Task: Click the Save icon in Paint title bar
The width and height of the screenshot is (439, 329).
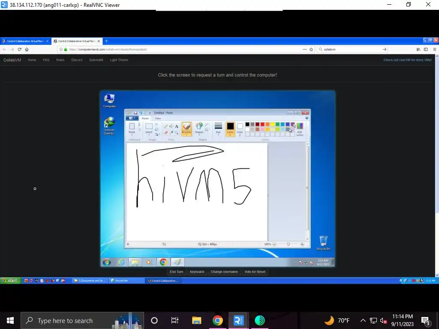Action: click(135, 113)
